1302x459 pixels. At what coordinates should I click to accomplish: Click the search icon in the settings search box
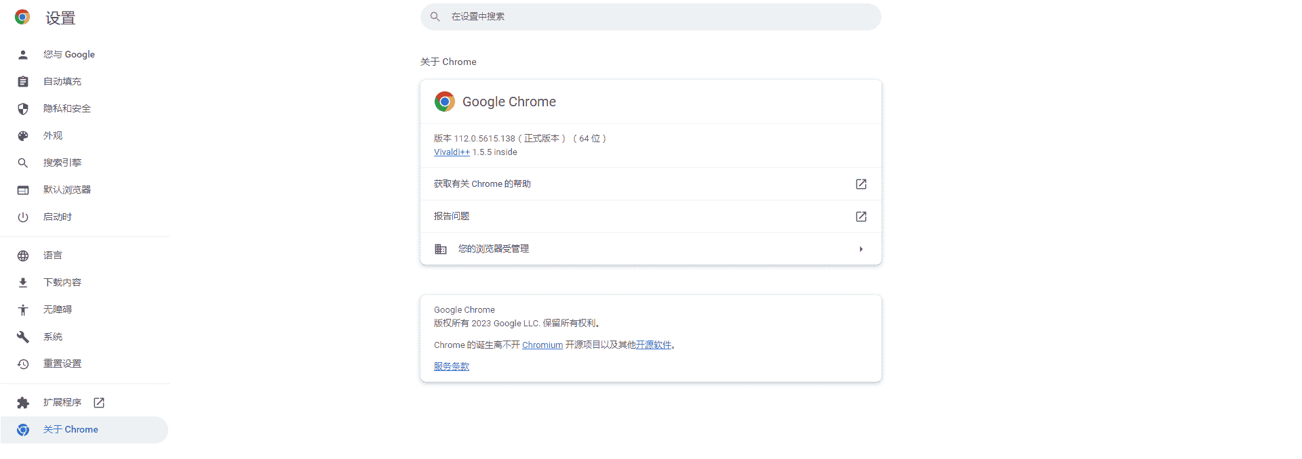pyautogui.click(x=435, y=17)
